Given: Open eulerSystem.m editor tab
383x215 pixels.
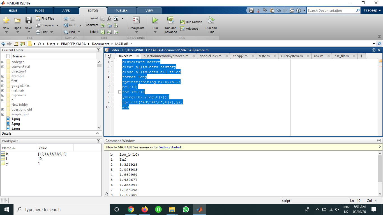Looking at the screenshot, I should (292, 56).
